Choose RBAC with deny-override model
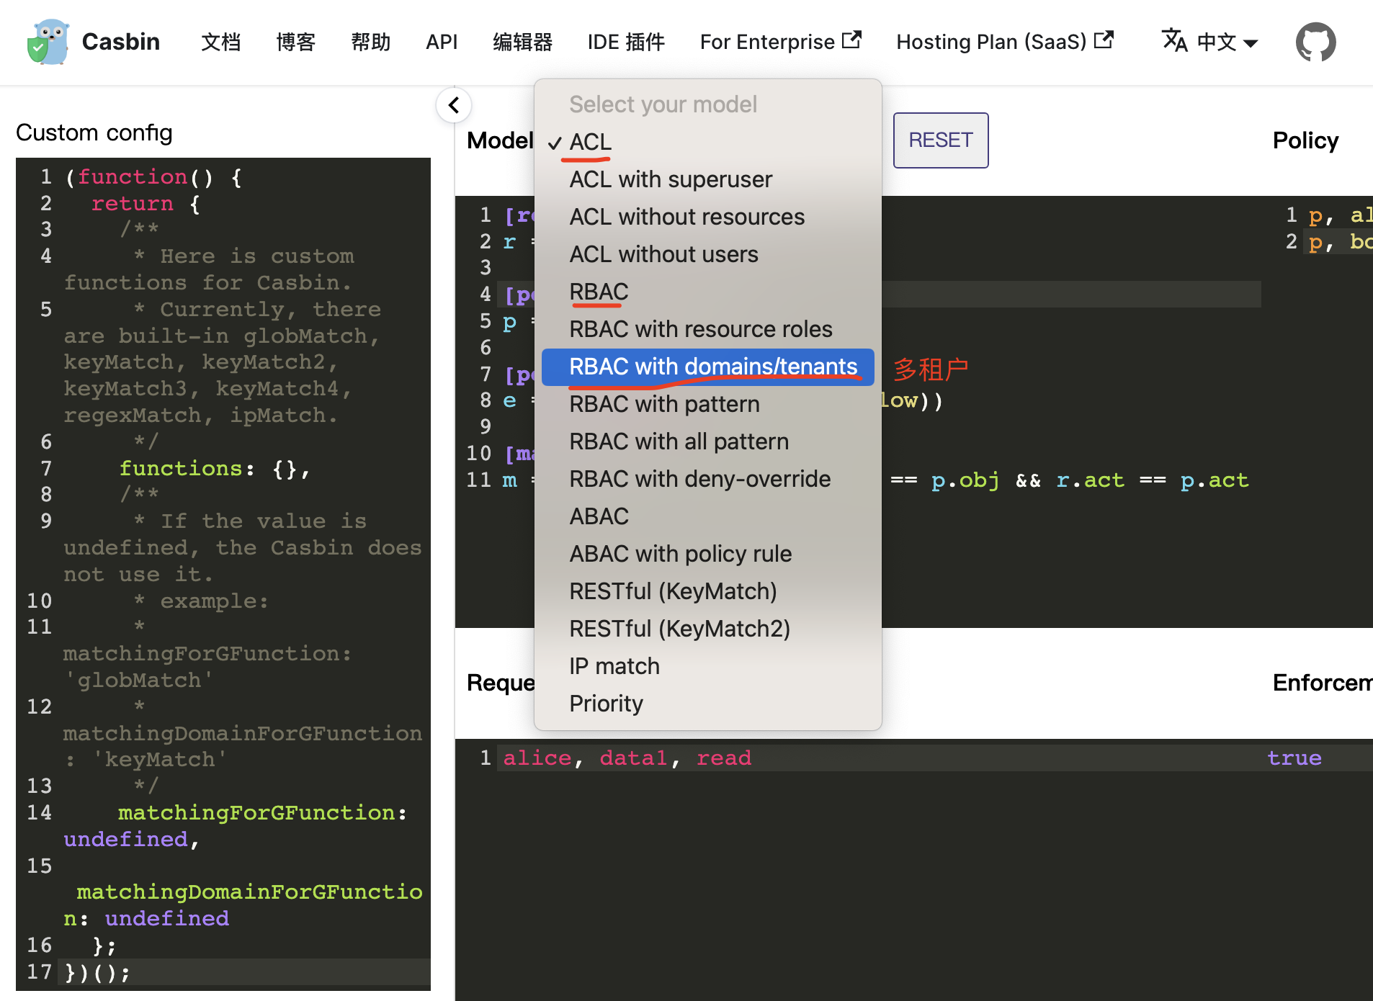 click(x=699, y=479)
